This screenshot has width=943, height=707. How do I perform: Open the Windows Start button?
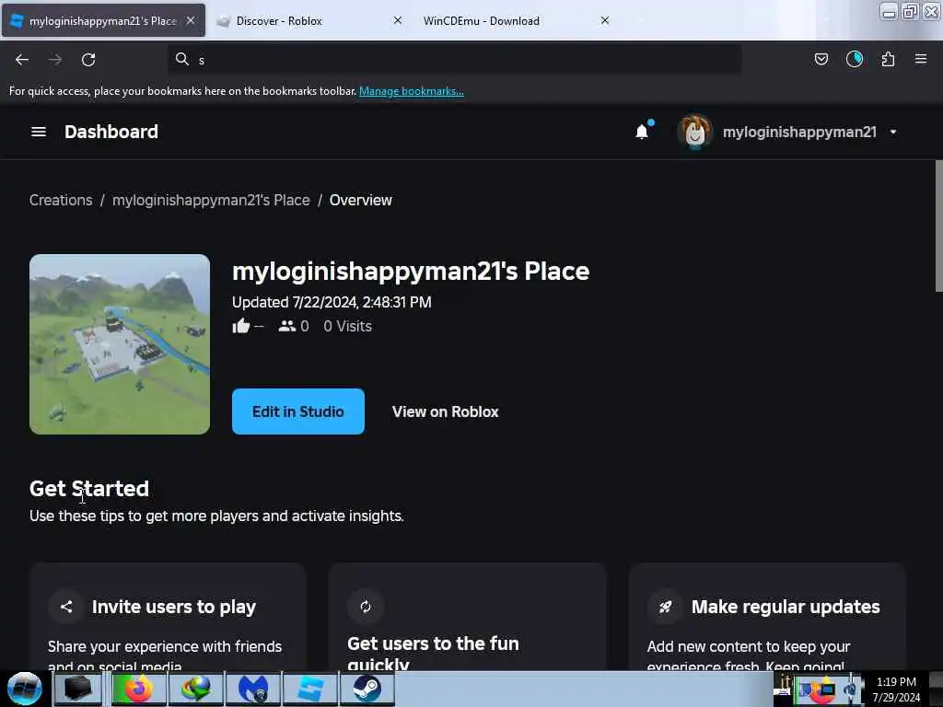24,689
